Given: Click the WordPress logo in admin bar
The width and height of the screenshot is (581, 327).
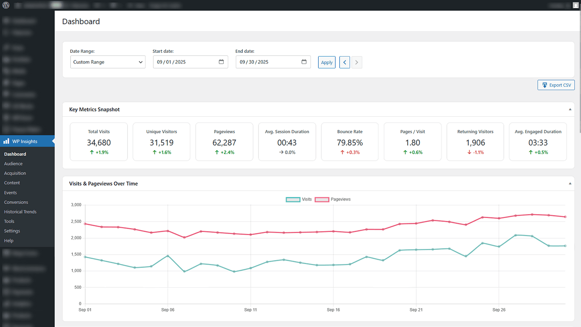Looking at the screenshot, I should click(x=5, y=5).
